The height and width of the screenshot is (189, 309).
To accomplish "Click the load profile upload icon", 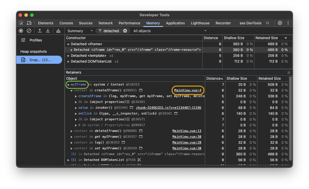I will pyautogui.click(x=40, y=31).
